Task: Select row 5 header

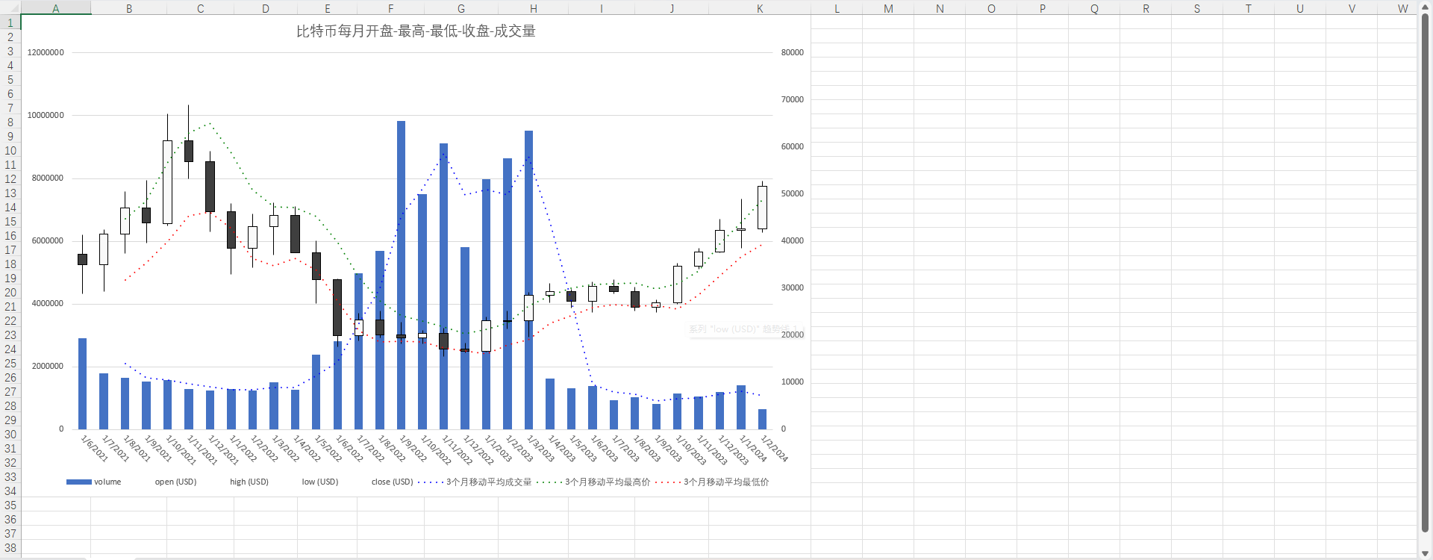Action: point(10,80)
